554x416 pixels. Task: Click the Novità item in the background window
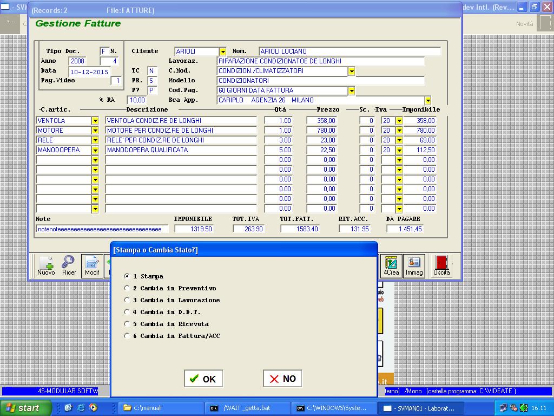point(524,24)
